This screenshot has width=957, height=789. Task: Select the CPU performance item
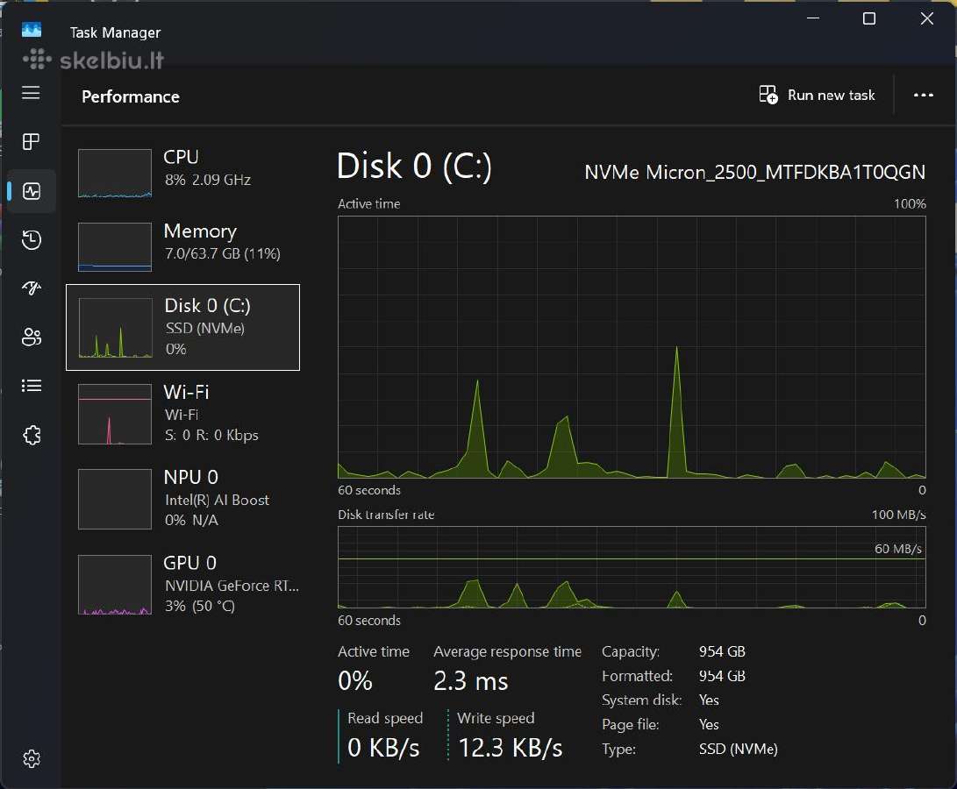click(183, 173)
